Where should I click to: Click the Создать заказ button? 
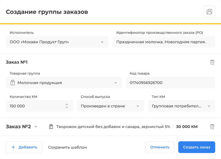(x=196, y=147)
